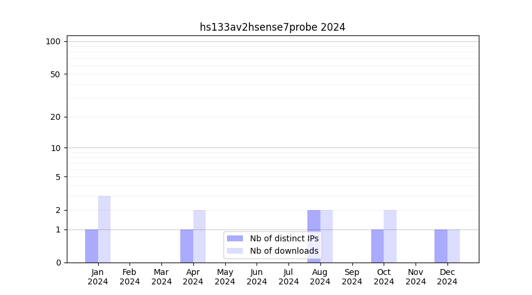Click the January distinct IPs bar
This screenshot has width=532, height=295.
(92, 246)
